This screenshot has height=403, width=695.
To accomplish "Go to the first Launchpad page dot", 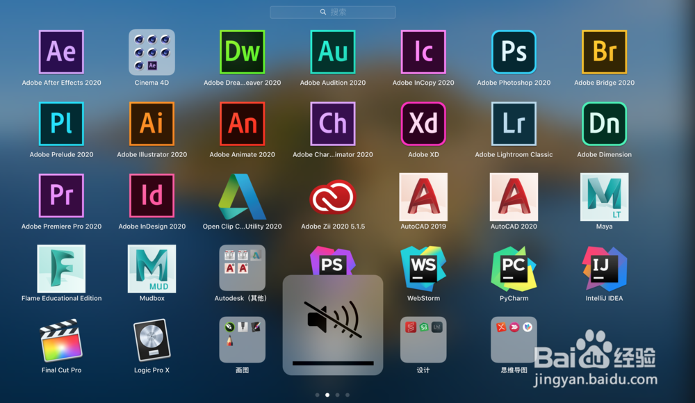I will click(x=318, y=395).
